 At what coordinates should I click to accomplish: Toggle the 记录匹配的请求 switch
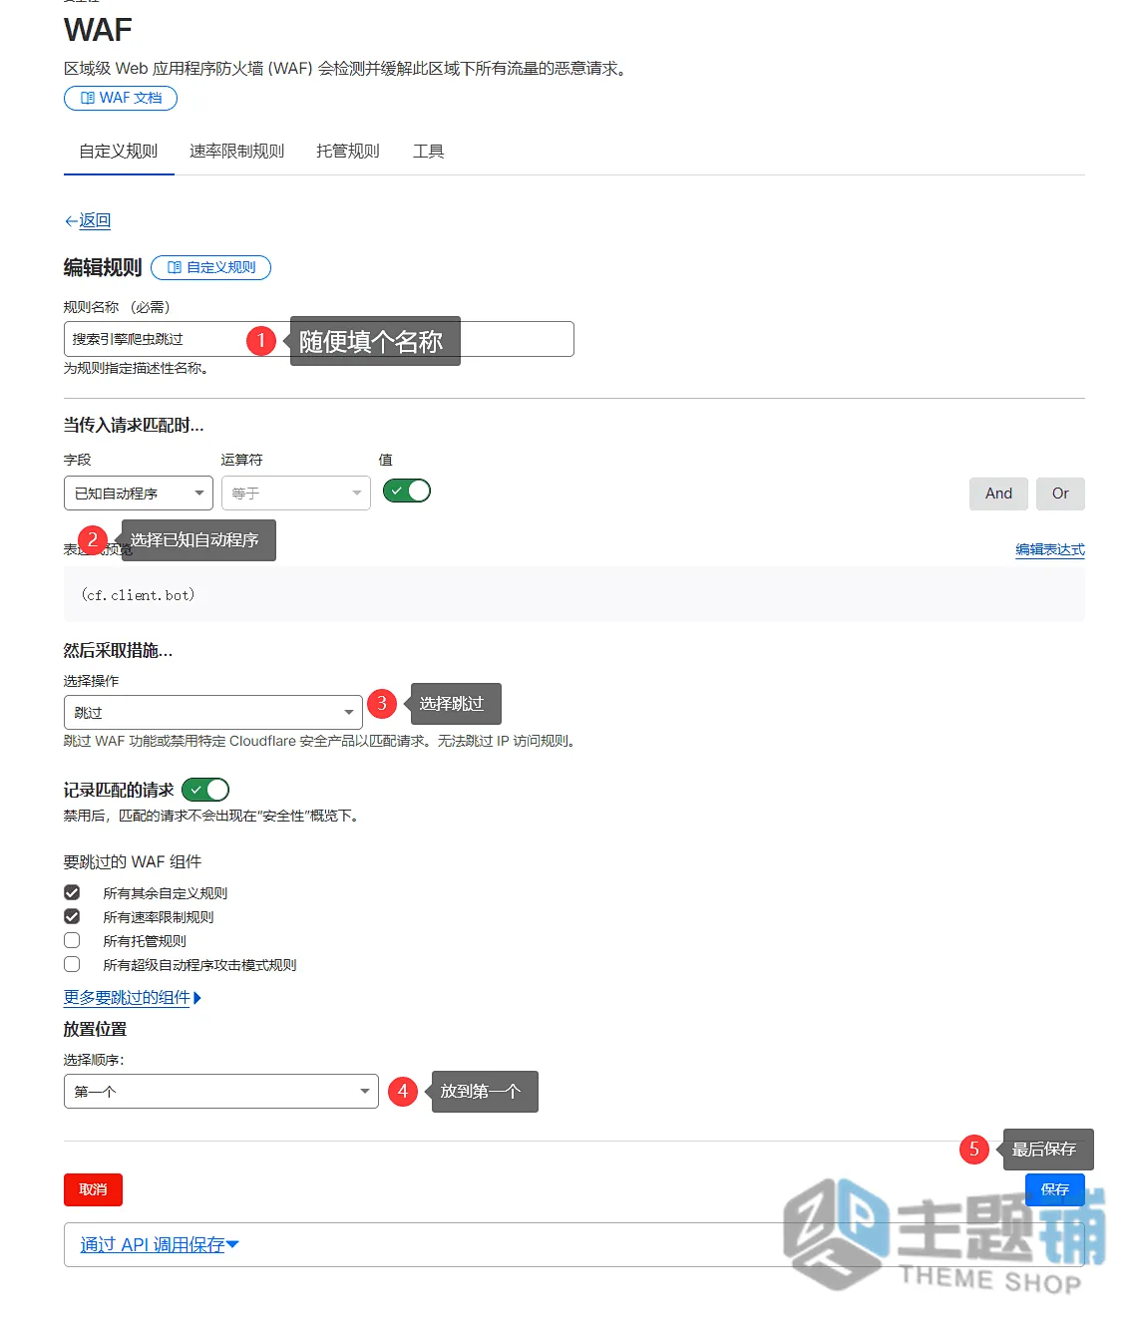[205, 790]
